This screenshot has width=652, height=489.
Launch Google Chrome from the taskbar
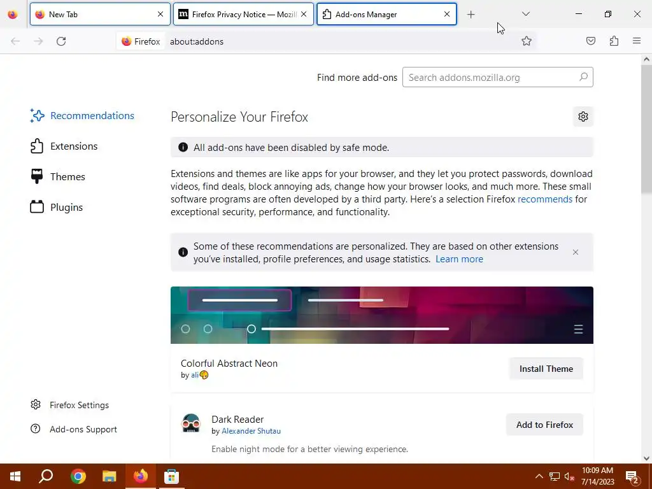point(78,476)
